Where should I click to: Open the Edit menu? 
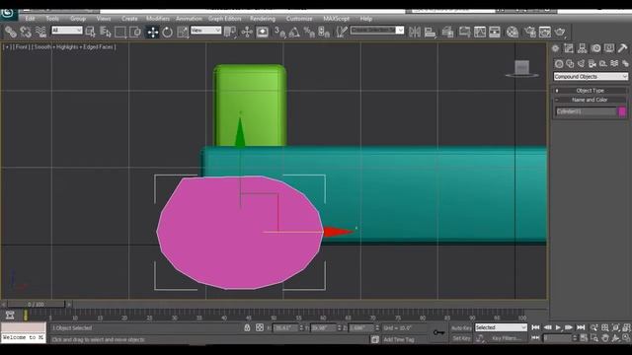click(30, 19)
